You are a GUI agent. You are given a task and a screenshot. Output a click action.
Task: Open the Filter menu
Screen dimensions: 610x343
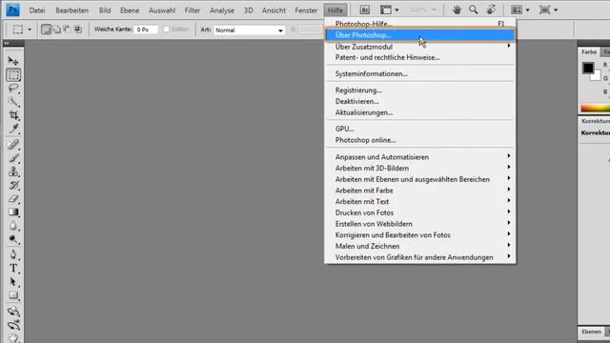pyautogui.click(x=193, y=10)
